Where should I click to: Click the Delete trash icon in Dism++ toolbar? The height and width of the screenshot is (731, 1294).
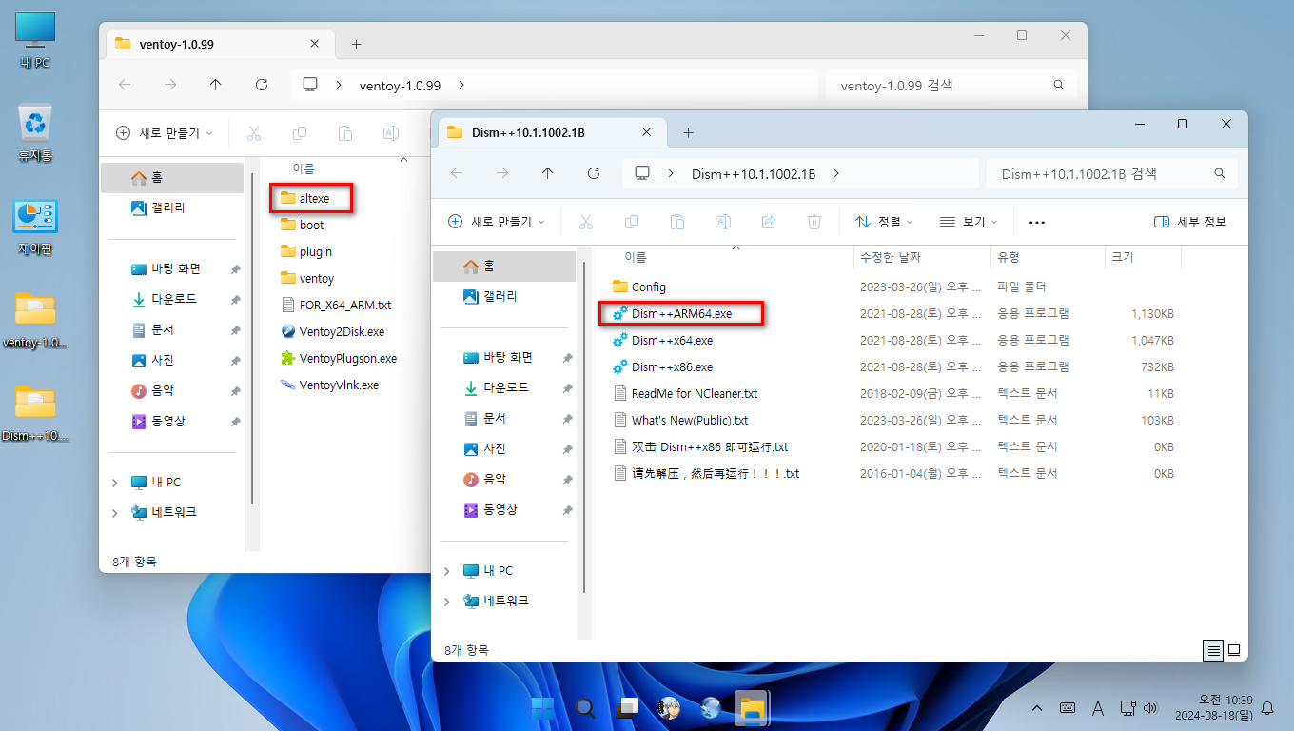(814, 222)
